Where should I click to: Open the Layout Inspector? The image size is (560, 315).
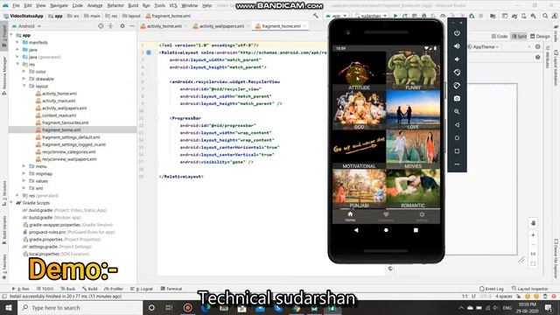530,289
